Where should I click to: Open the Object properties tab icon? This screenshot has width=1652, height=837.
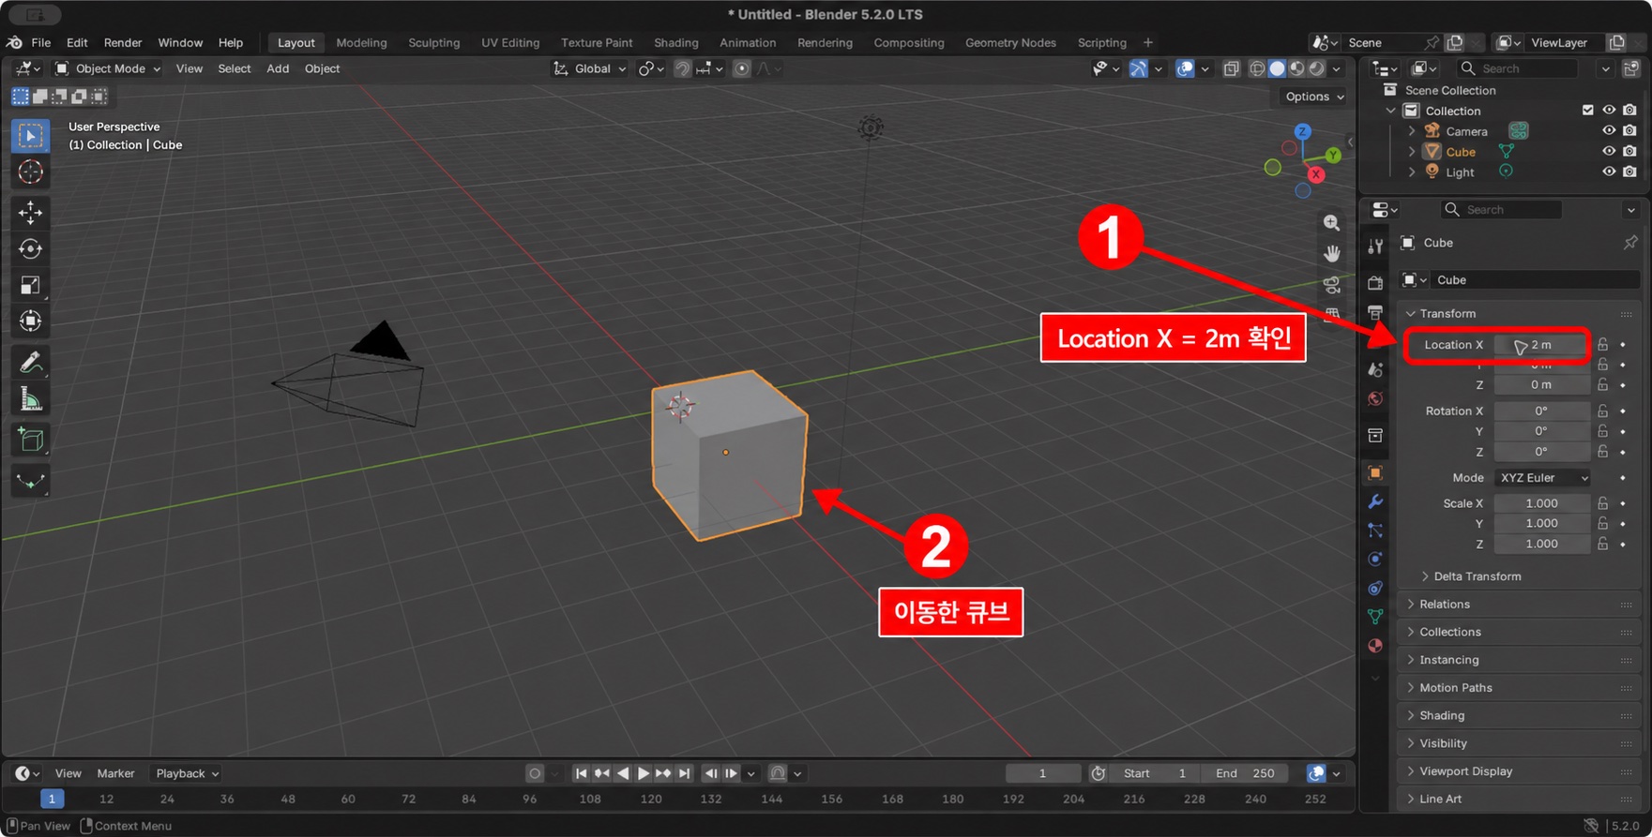1375,472
